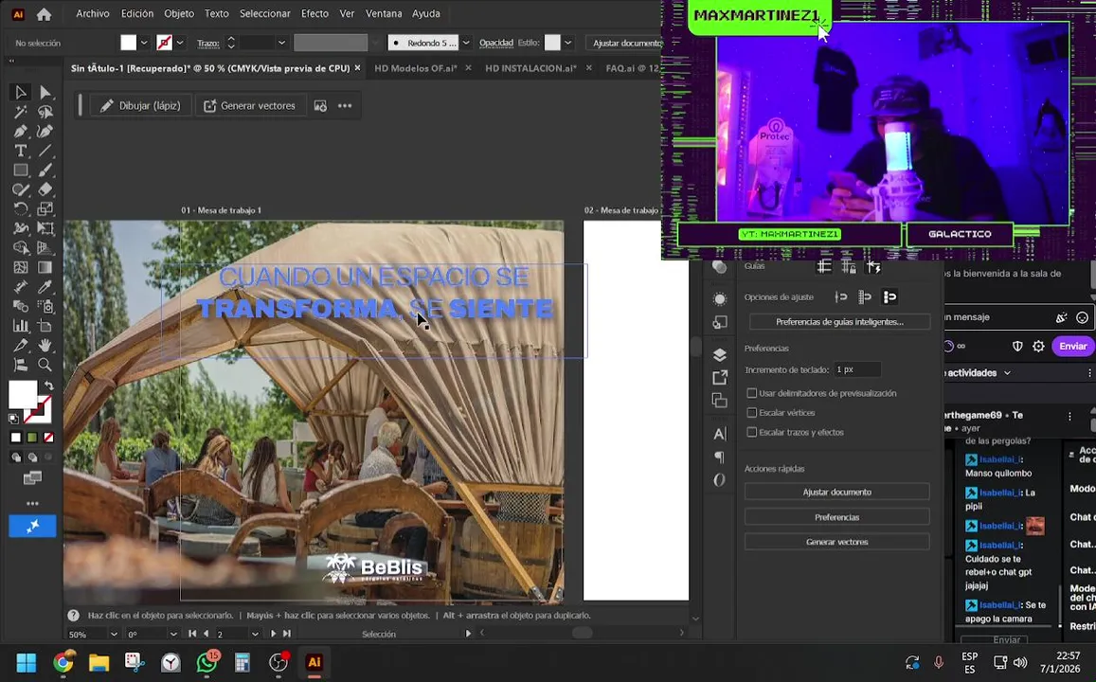Screen dimensions: 1096x682
Task: Click the blue AI assistant button in toolbar
Action: pyautogui.click(x=32, y=526)
